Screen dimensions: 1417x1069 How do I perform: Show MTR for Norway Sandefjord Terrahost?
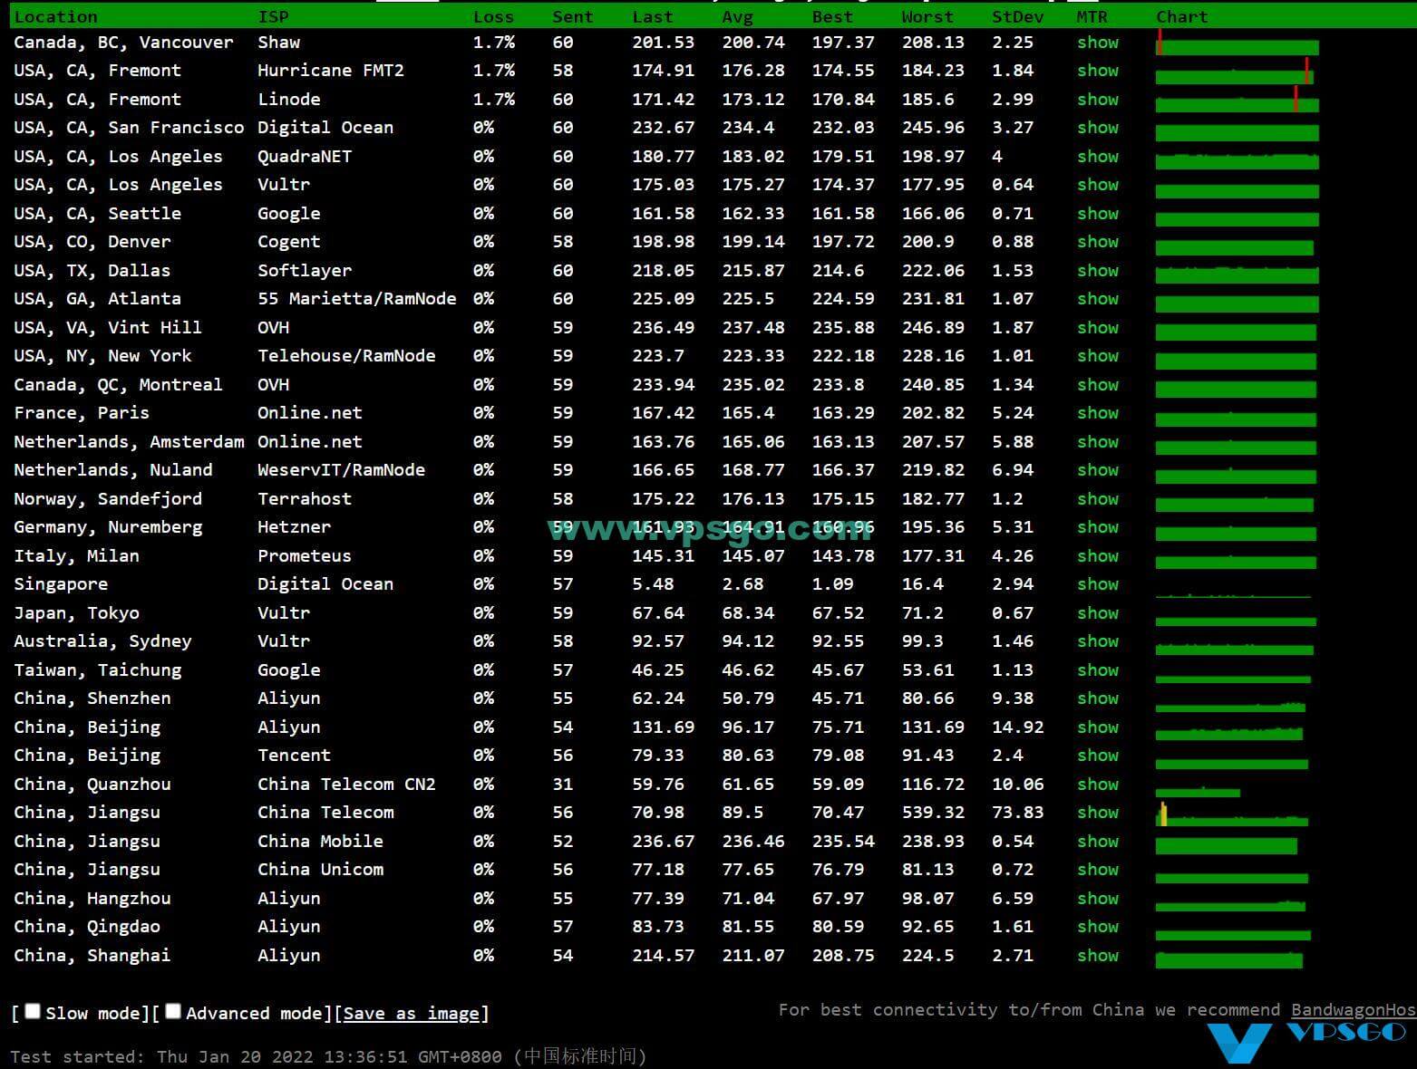(1098, 499)
